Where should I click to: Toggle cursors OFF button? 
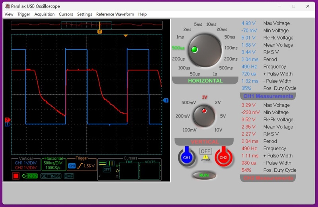107,169
